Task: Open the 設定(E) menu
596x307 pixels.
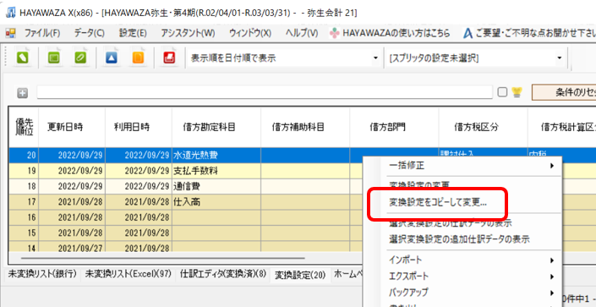Action: coord(133,34)
